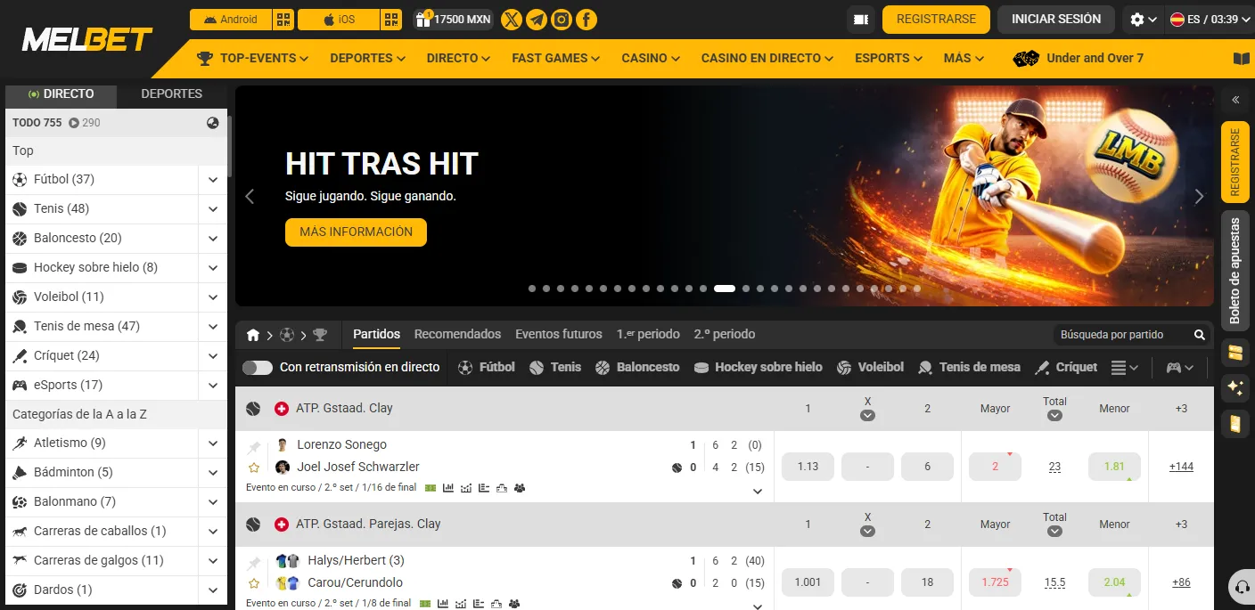The height and width of the screenshot is (610, 1255).
Task: Bet on odds 1.13 for Lorenzo Sonego
Action: [808, 467]
